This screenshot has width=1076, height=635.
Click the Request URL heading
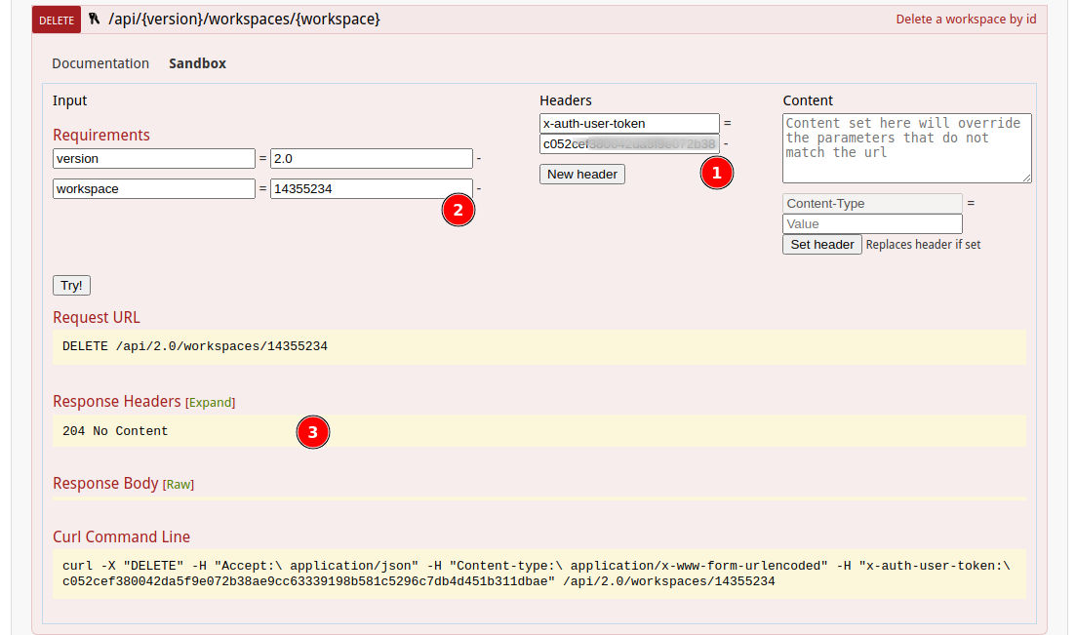click(x=96, y=317)
